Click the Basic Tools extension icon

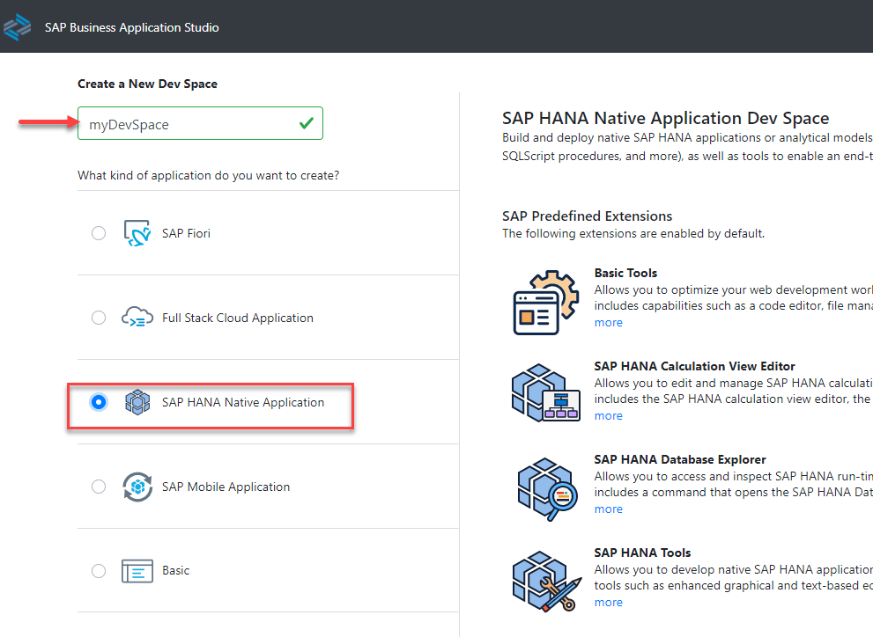click(x=545, y=302)
